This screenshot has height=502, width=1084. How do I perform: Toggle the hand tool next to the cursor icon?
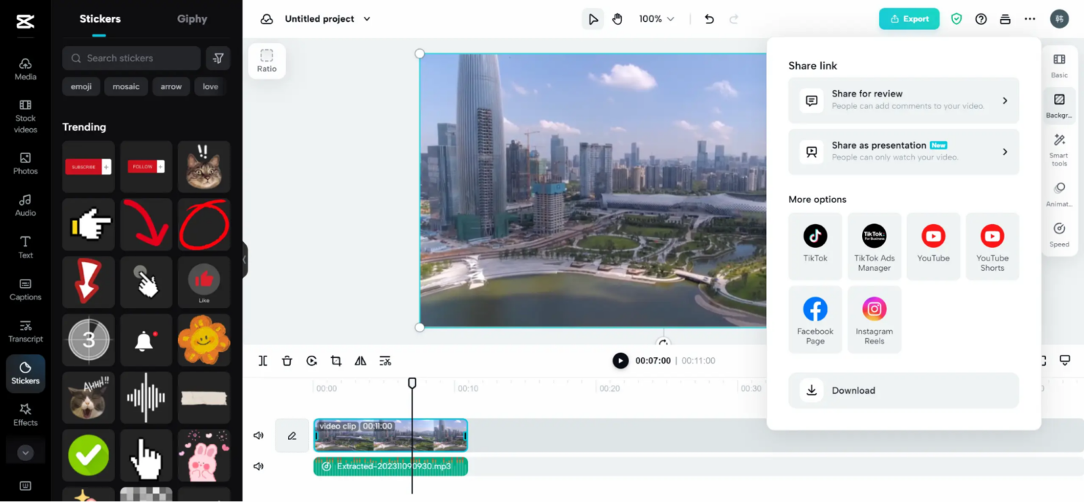tap(617, 18)
